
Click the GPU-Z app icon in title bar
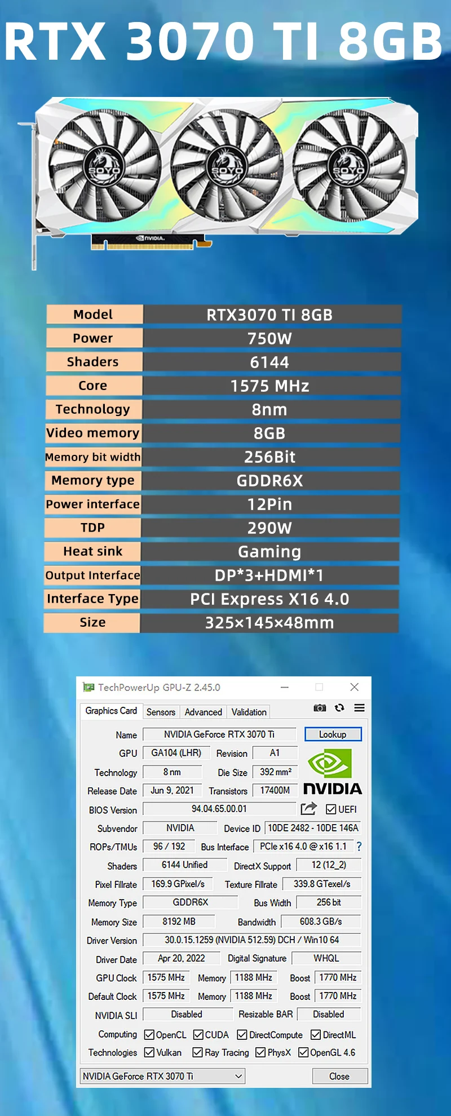[x=89, y=687]
